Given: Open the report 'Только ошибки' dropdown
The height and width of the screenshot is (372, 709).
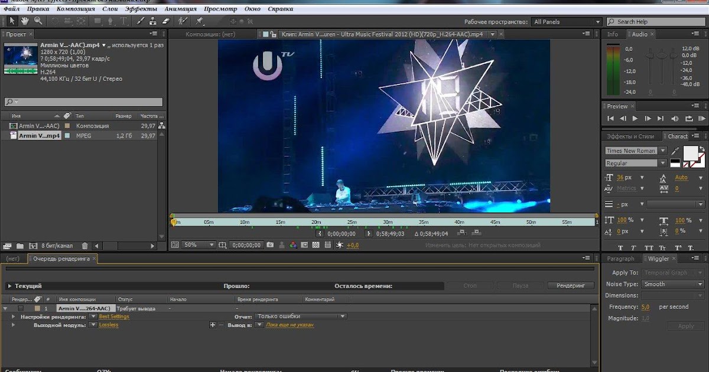Looking at the screenshot, I should coord(300,316).
